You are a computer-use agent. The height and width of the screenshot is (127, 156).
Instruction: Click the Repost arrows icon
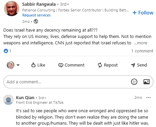click(100, 65)
